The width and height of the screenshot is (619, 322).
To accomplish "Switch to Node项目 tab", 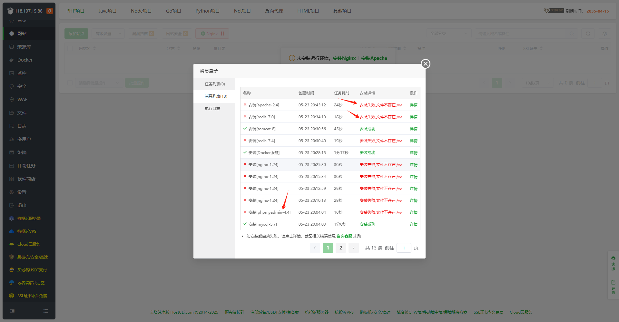I will coord(141,11).
